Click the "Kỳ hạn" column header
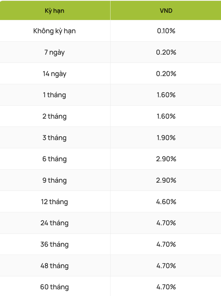Image resolution: width=221 pixels, height=296 pixels. (x=54, y=11)
